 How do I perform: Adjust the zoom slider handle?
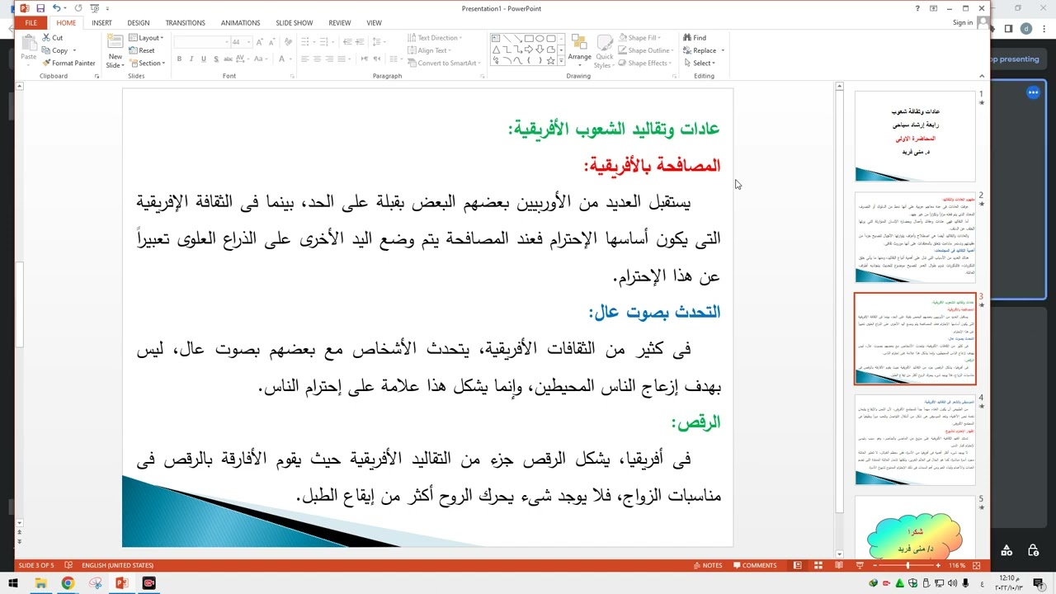pos(907,565)
